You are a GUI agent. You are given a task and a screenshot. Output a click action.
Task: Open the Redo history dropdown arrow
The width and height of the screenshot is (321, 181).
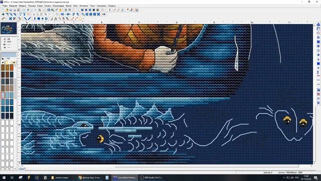click(71, 14)
